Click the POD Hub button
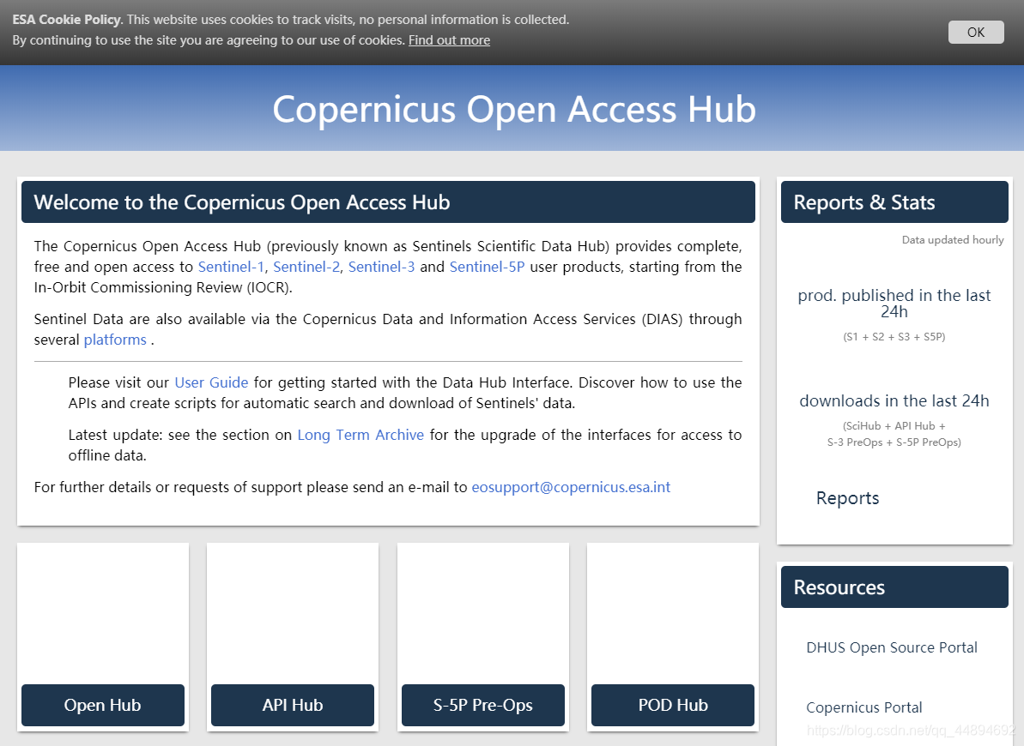 coord(673,705)
